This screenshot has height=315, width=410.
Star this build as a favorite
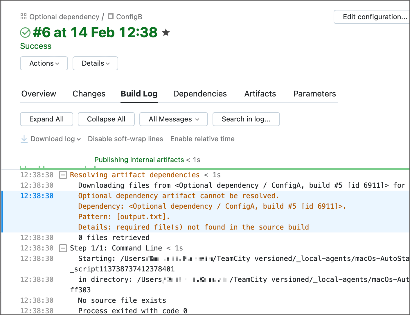[166, 33]
